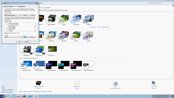Open the Window Color swatch
Viewport: 174px width, 98px height.
pos(77,83)
